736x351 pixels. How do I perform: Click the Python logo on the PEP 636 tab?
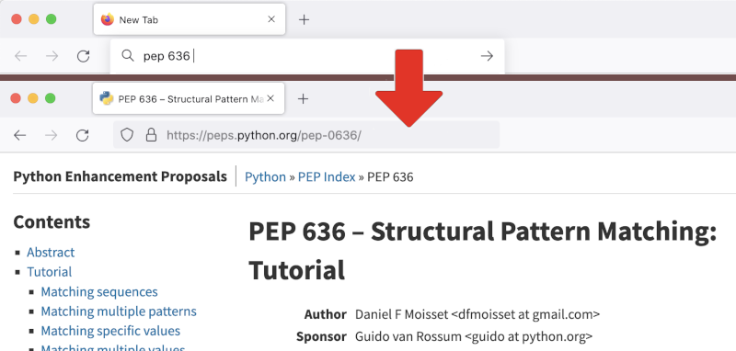point(107,98)
